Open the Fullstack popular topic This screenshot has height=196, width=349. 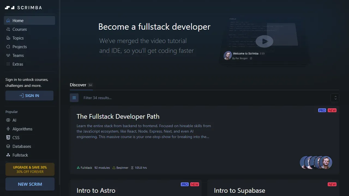(x=29, y=155)
